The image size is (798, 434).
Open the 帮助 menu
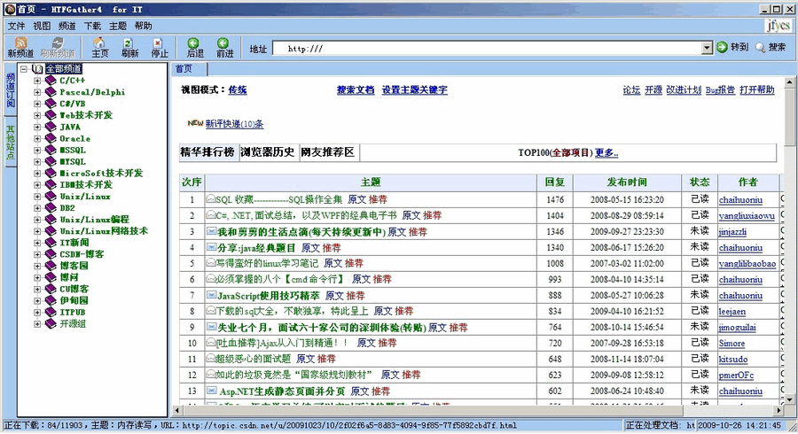[x=143, y=26]
